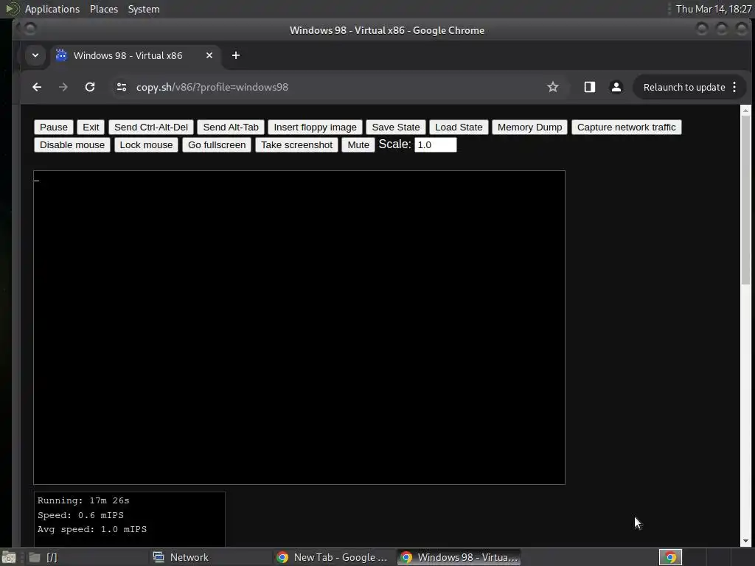755x566 pixels.
Task: Open the site information icon in address bar
Action: 122,87
